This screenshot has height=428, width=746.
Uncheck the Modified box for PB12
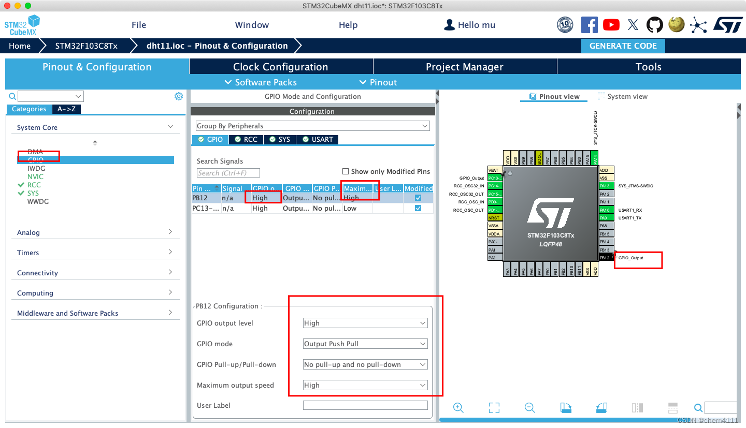[x=418, y=198]
